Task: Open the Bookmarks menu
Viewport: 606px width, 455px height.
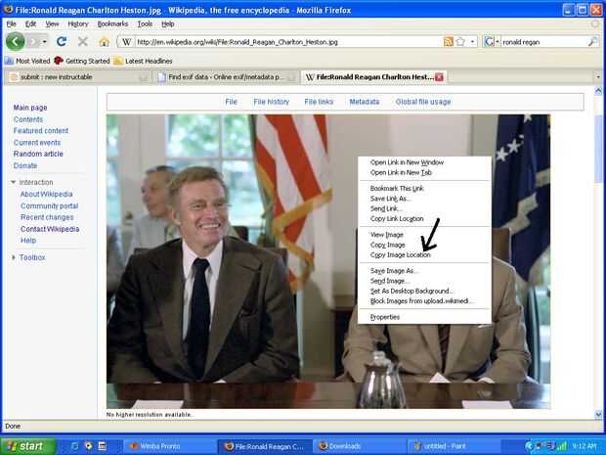Action: (112, 24)
